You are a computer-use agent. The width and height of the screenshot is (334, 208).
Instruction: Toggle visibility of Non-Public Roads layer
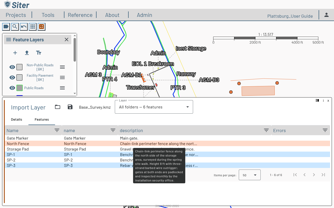click(x=12, y=67)
